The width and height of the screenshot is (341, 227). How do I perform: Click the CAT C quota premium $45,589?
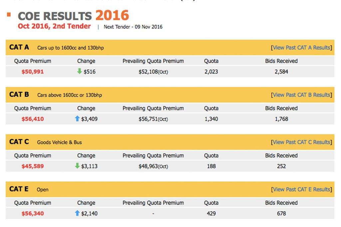coord(33,166)
